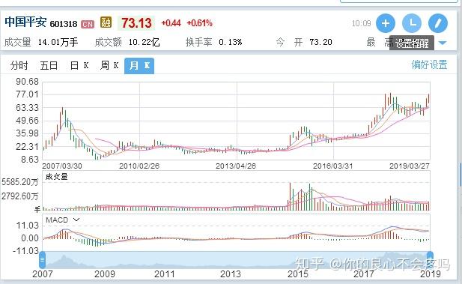Click the 换手率 0.13% value
Screen dimensions: 462x284
click(230, 43)
